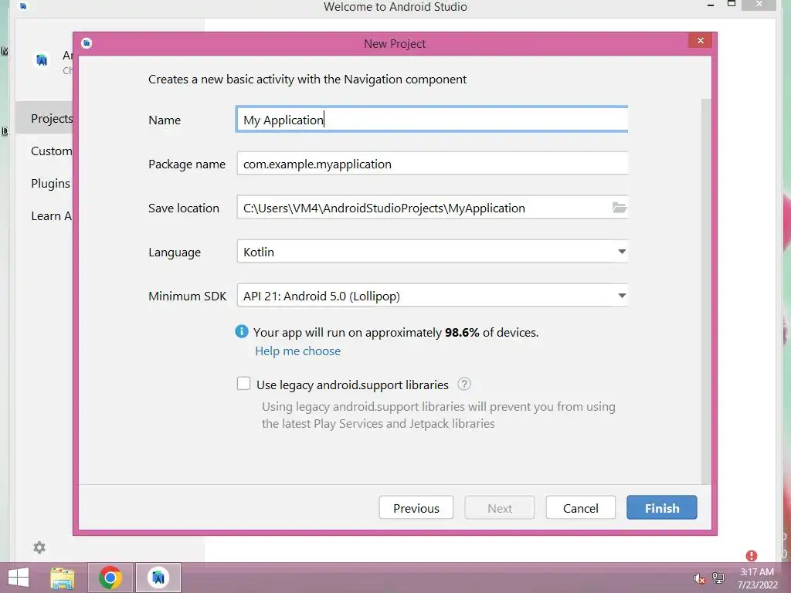This screenshot has width=791, height=593.
Task: Click the red error notification icon
Action: click(x=751, y=556)
